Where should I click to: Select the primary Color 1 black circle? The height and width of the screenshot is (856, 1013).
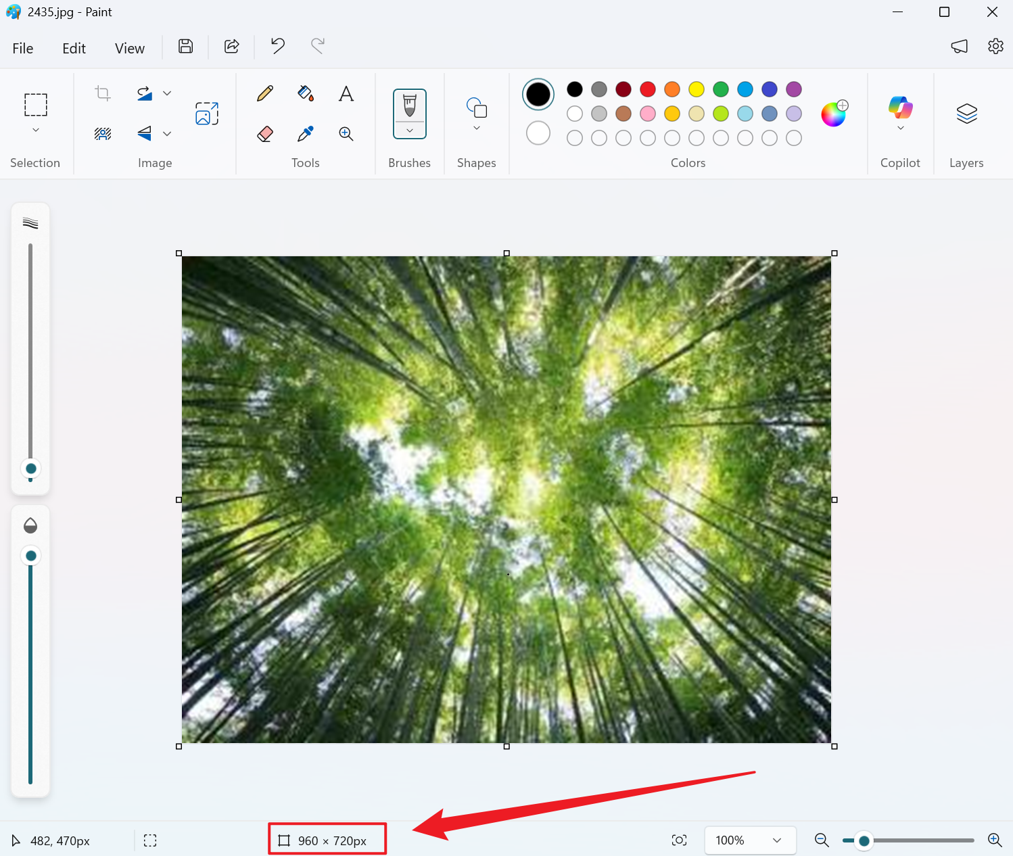538,95
